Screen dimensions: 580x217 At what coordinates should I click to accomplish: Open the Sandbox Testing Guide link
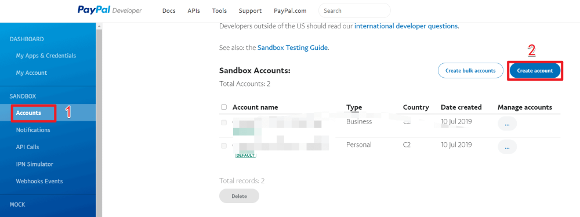(292, 48)
